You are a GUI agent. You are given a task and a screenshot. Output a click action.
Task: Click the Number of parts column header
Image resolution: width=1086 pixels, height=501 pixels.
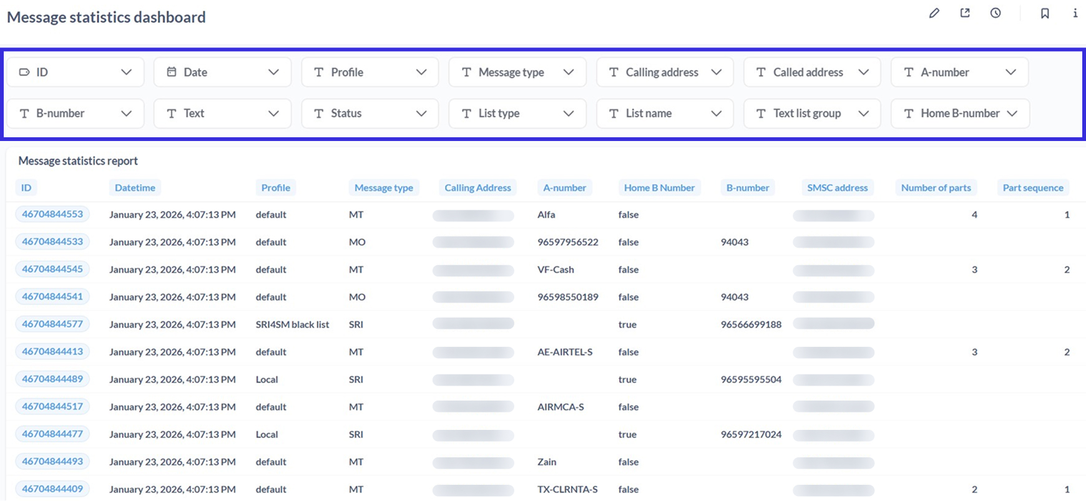point(936,188)
